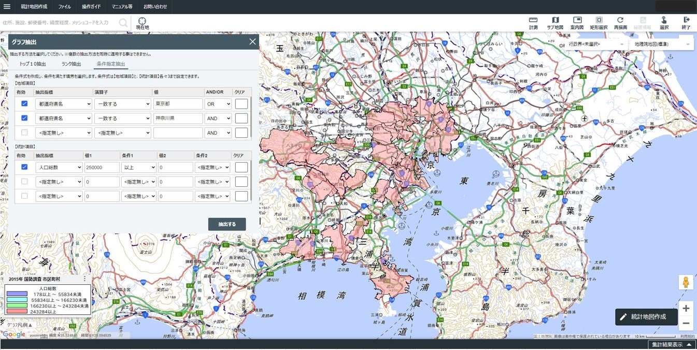Uncheck 有効 for the 神奈川県 condition row
The height and width of the screenshot is (350, 697).
[x=24, y=118]
